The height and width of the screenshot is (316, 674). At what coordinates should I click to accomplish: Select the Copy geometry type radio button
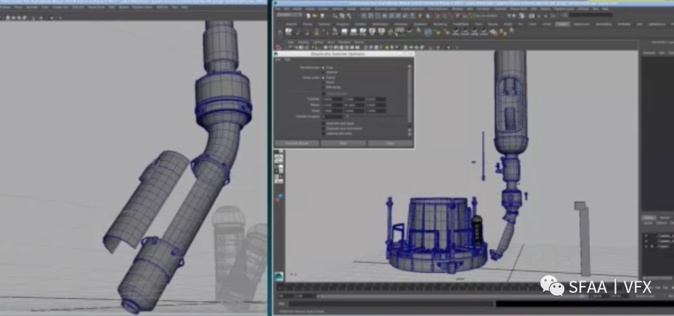(323, 67)
